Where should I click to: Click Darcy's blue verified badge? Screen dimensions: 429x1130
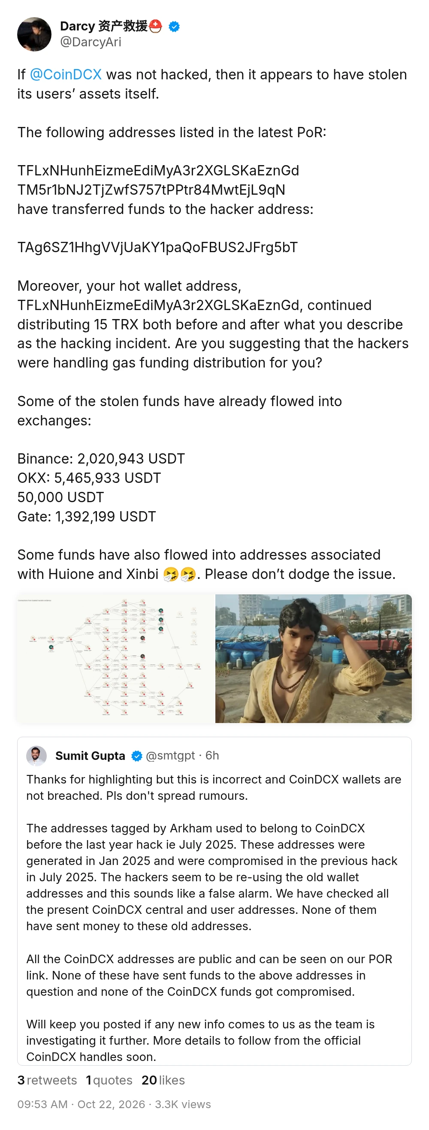click(174, 27)
